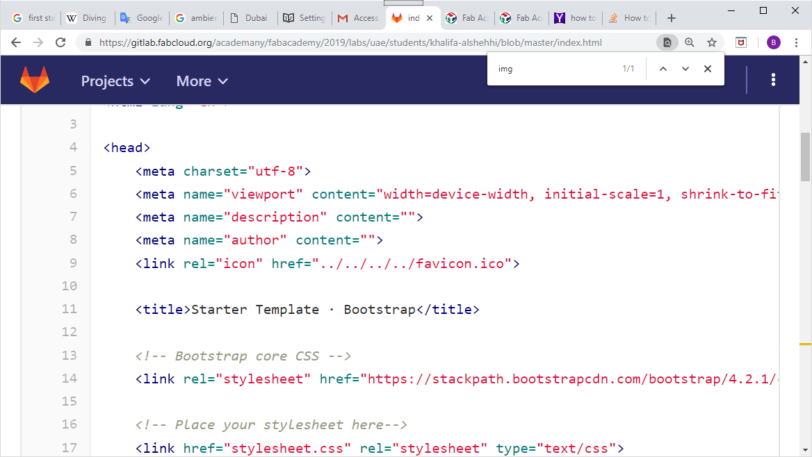Bookmark this page with the star icon
The width and height of the screenshot is (812, 457).
(x=711, y=42)
